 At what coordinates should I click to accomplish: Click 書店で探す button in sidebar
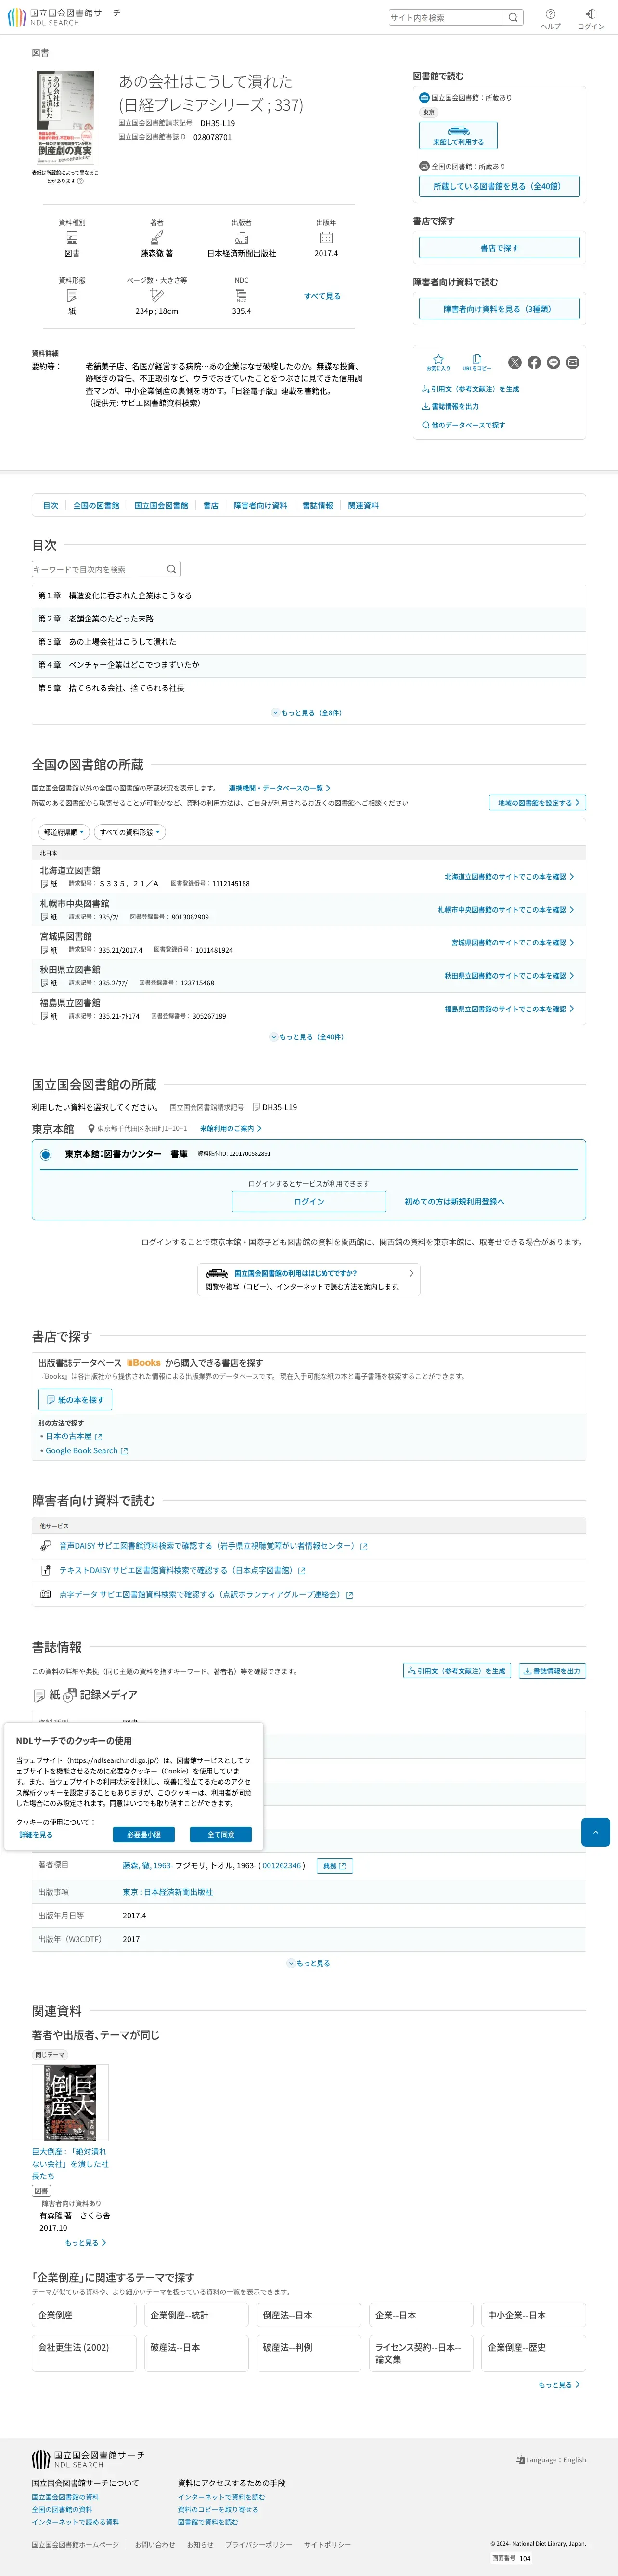(x=499, y=247)
